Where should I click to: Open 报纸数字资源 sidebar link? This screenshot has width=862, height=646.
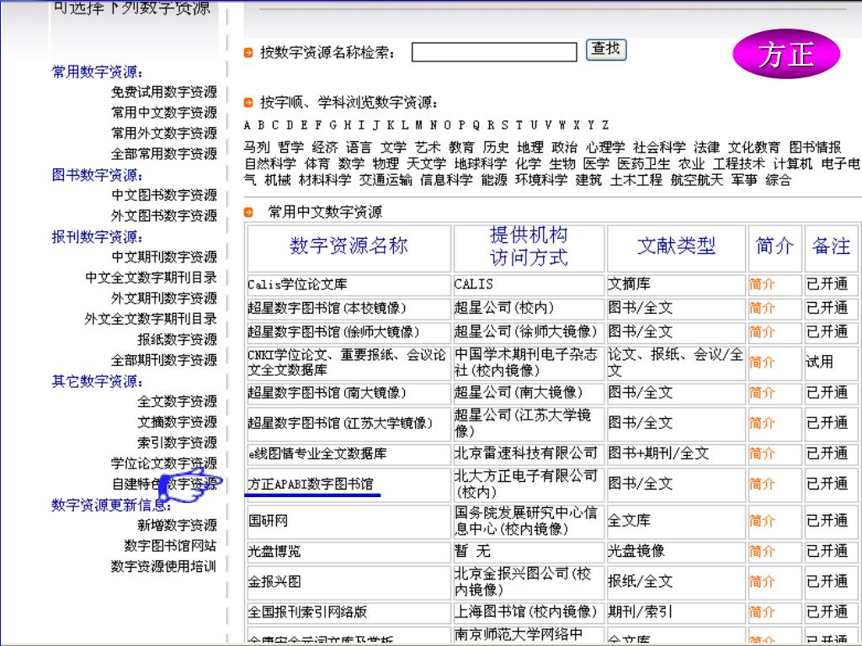(x=177, y=339)
